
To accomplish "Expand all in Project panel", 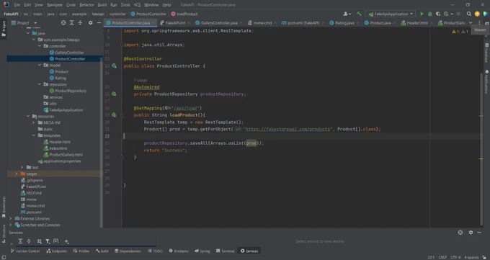I will point(71,23).
